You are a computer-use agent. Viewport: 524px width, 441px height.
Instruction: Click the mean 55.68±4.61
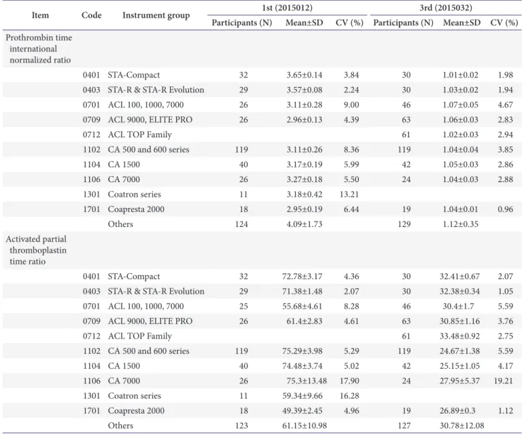pos(302,306)
